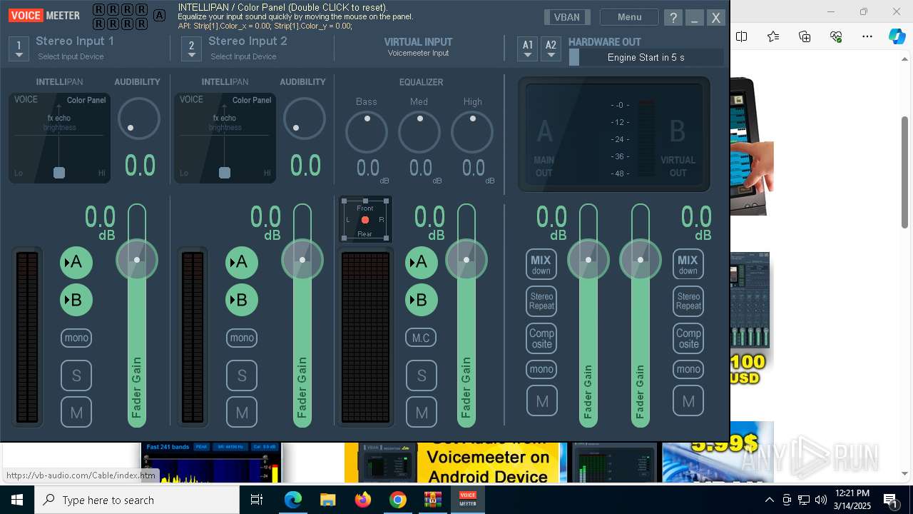Toggle B bus routing on Stereo Input 2
Image resolution: width=913 pixels, height=514 pixels.
pos(242,300)
